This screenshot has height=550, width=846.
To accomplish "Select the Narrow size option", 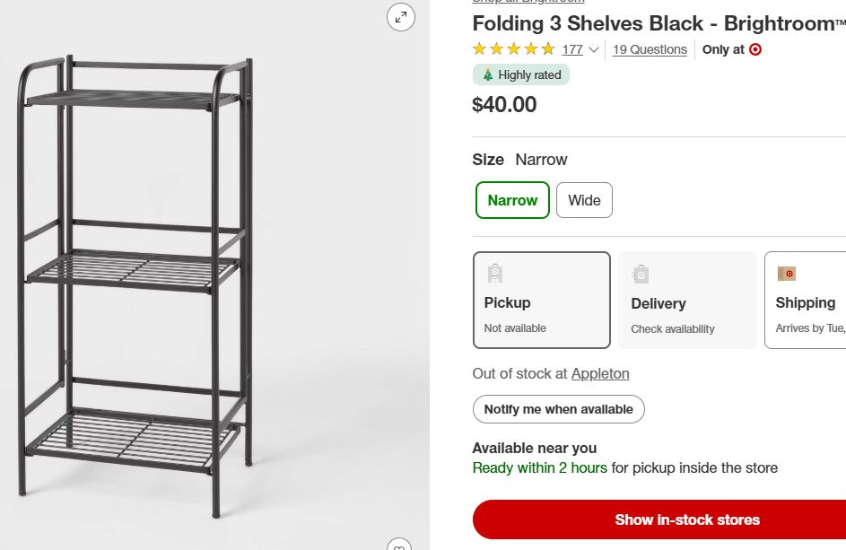I will [x=512, y=200].
